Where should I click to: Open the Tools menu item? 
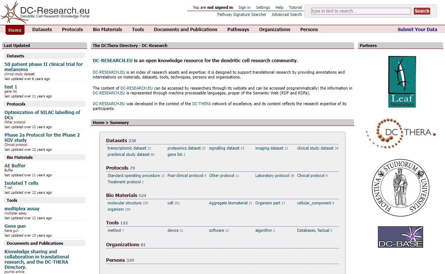tap(138, 30)
